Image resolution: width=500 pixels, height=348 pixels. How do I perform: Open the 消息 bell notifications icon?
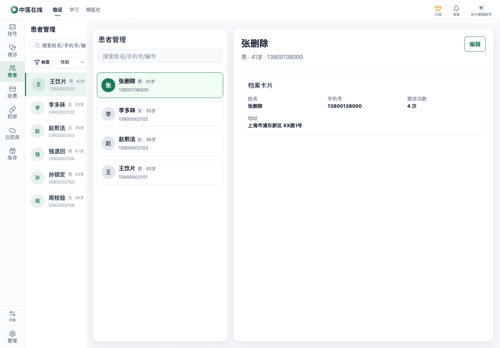point(456,8)
